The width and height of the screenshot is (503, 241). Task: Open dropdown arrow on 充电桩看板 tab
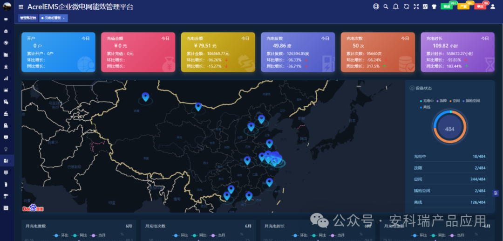[x=64, y=18]
